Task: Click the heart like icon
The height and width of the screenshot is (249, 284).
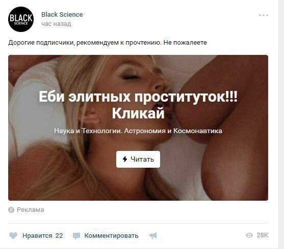Action: pos(13,235)
